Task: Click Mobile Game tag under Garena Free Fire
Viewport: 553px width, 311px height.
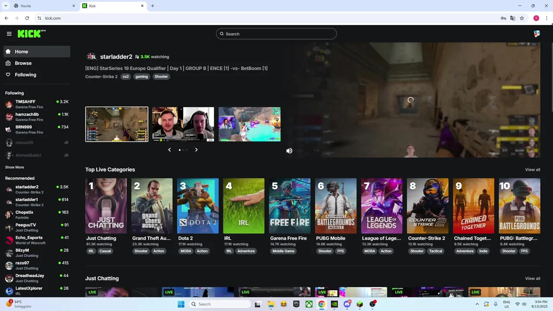Action: (x=283, y=251)
